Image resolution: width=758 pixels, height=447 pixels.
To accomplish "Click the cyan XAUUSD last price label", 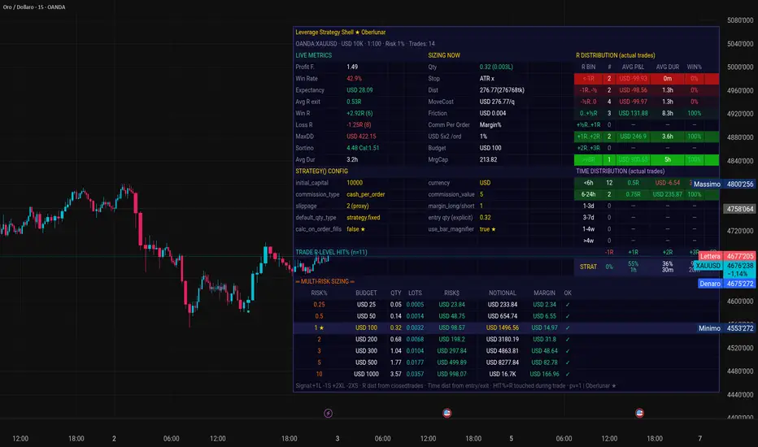I will 725,270.
